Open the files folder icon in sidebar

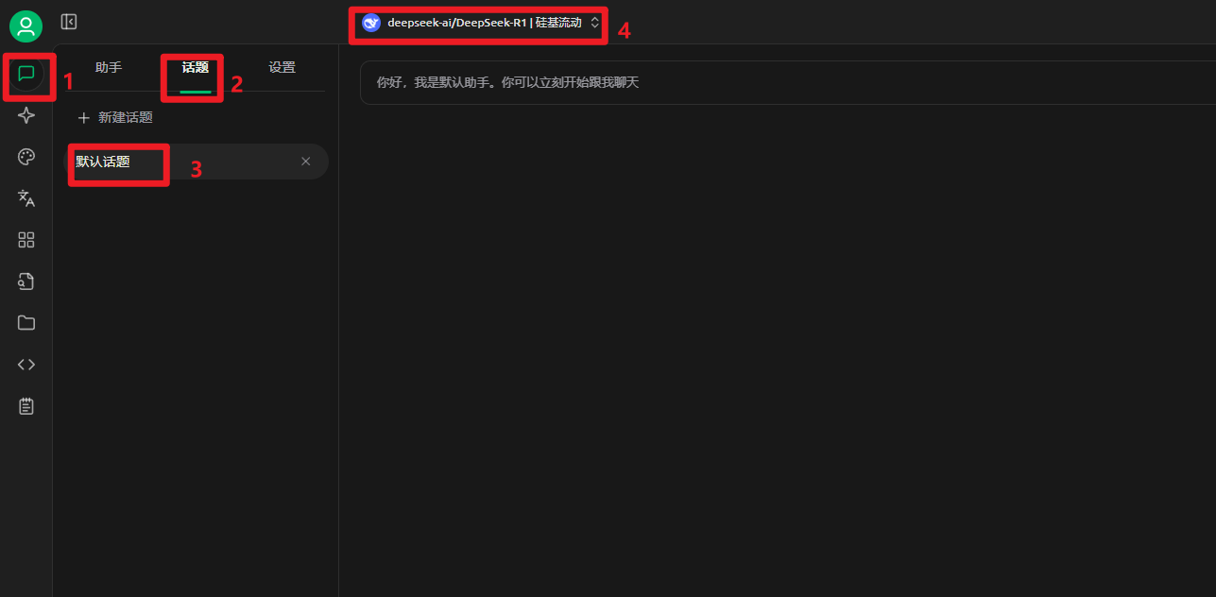26,323
